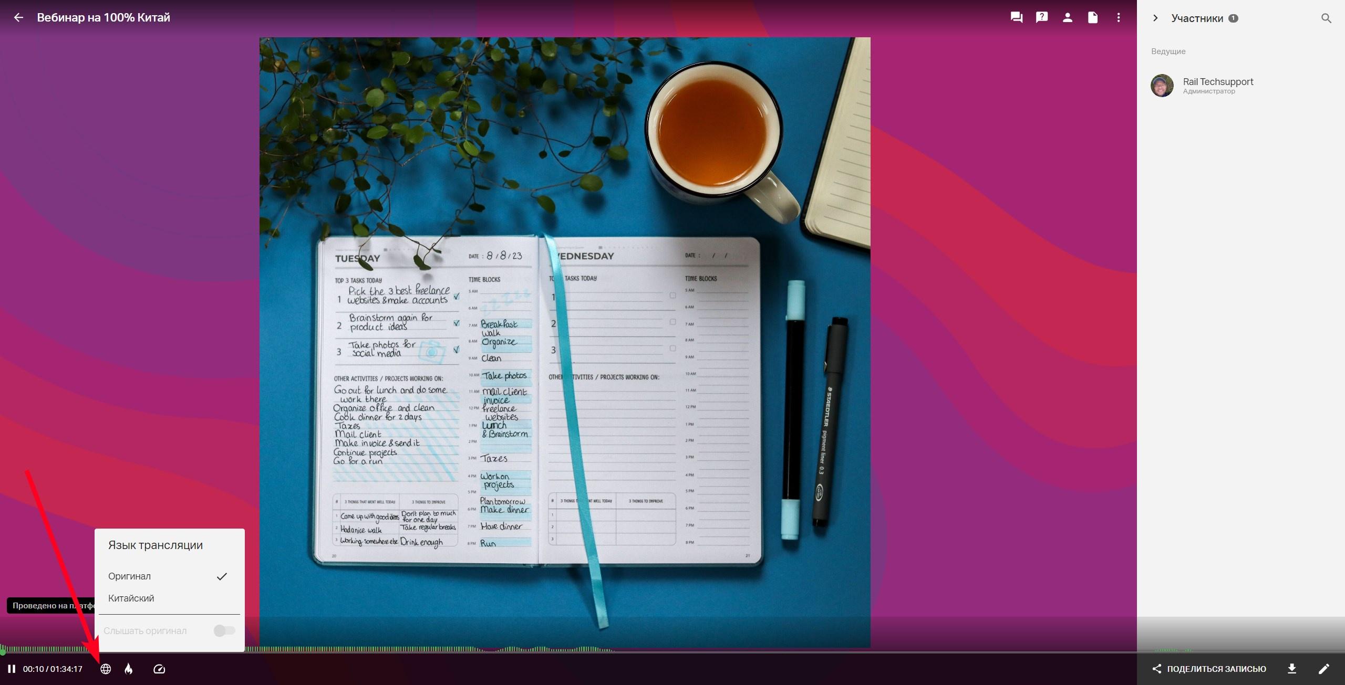Click the playback time 00:10 / 01:34:17
This screenshot has width=1345, height=685.
pos(53,669)
